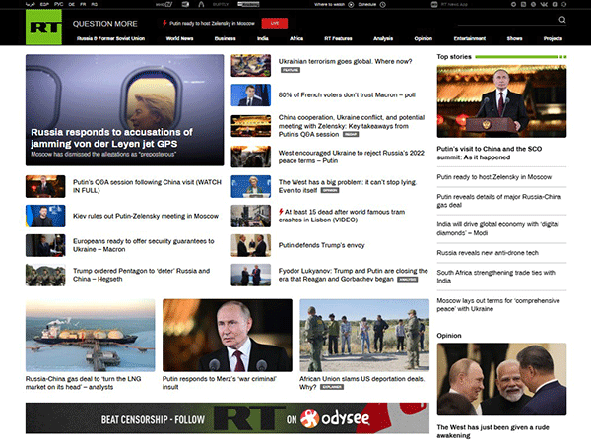Open the Schedule clock icon
The height and width of the screenshot is (440, 591).
[x=382, y=5]
